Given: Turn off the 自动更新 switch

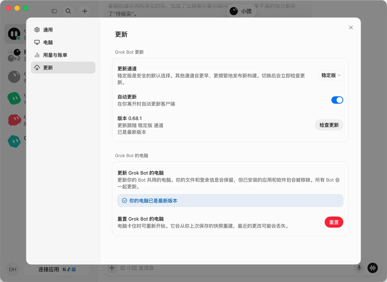Looking at the screenshot, I should [x=337, y=100].
